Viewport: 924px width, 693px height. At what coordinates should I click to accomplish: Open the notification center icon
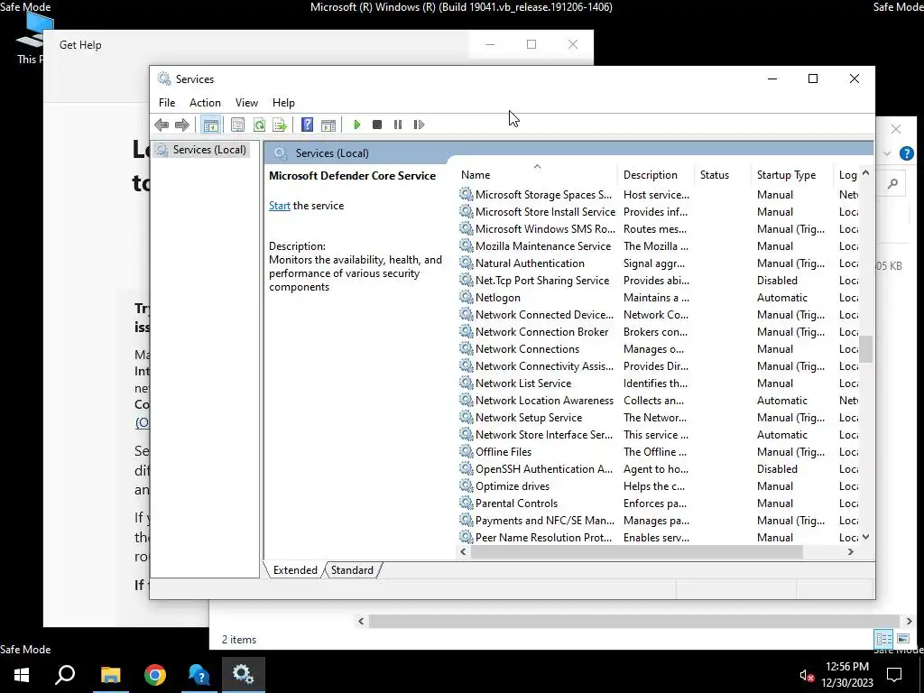[x=894, y=675]
